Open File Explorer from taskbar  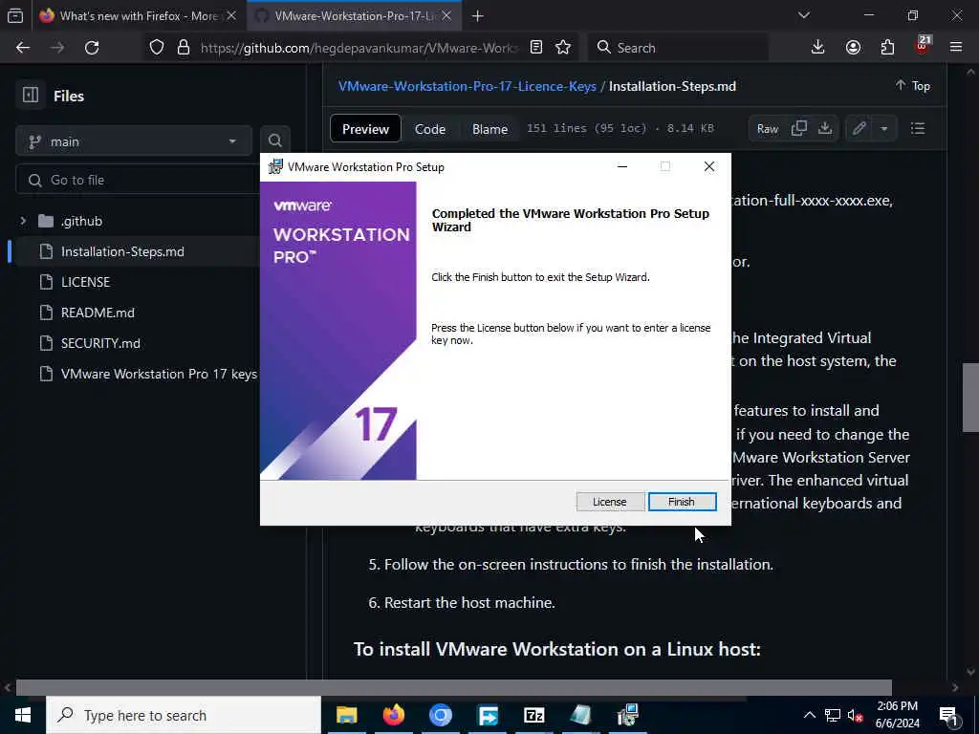[346, 715]
